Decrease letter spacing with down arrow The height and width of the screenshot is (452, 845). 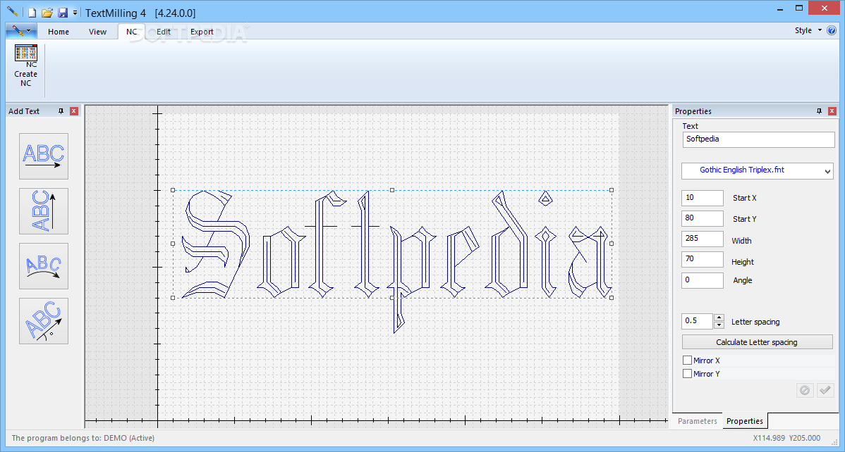click(x=719, y=325)
